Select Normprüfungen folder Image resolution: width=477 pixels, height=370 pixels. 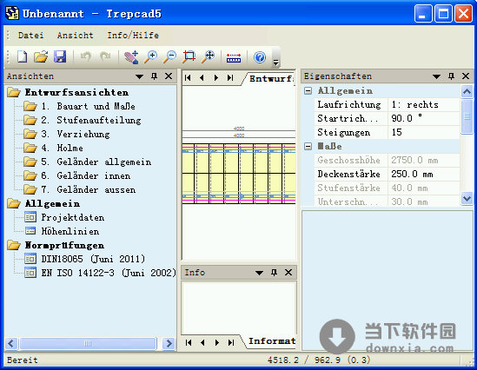tap(64, 245)
